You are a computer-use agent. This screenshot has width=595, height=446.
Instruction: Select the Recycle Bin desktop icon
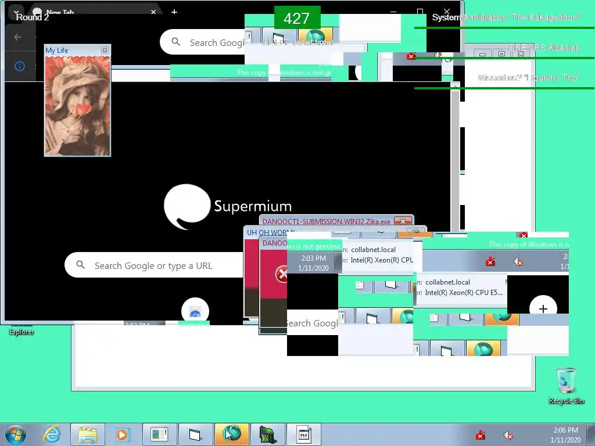tap(566, 386)
